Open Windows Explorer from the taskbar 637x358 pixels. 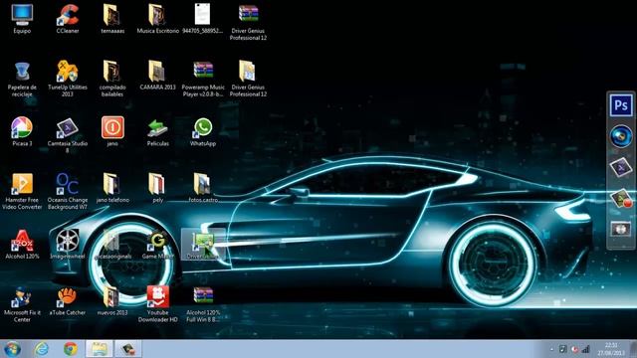click(x=100, y=349)
